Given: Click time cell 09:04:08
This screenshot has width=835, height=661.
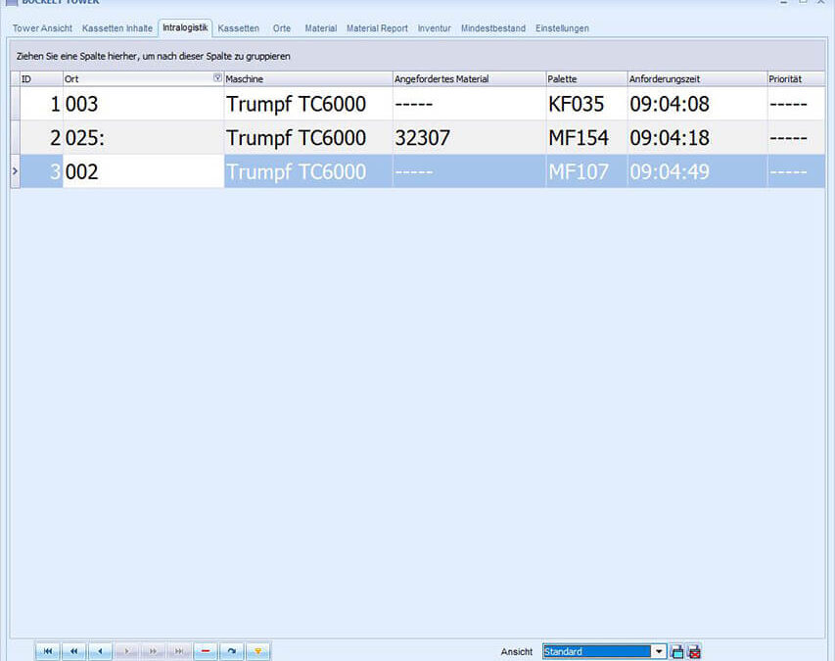Looking at the screenshot, I should click(x=698, y=104).
